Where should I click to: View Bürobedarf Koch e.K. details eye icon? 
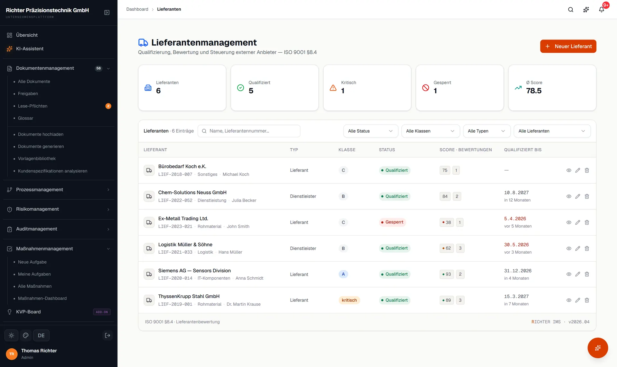pyautogui.click(x=568, y=170)
